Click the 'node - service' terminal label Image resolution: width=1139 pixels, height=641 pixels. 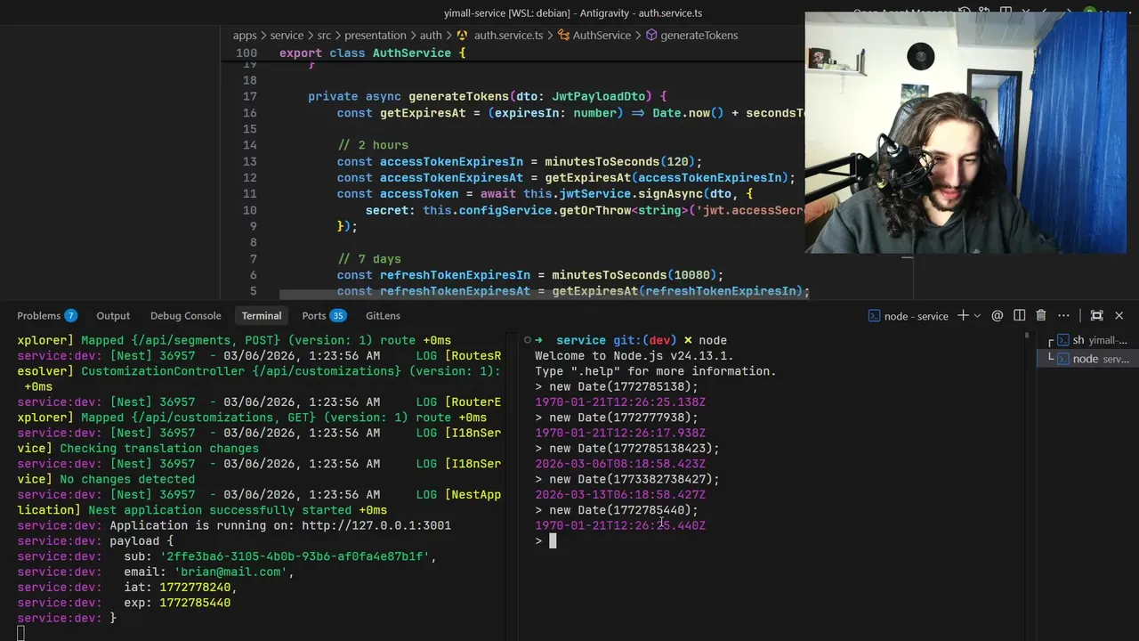pyautogui.click(x=909, y=316)
